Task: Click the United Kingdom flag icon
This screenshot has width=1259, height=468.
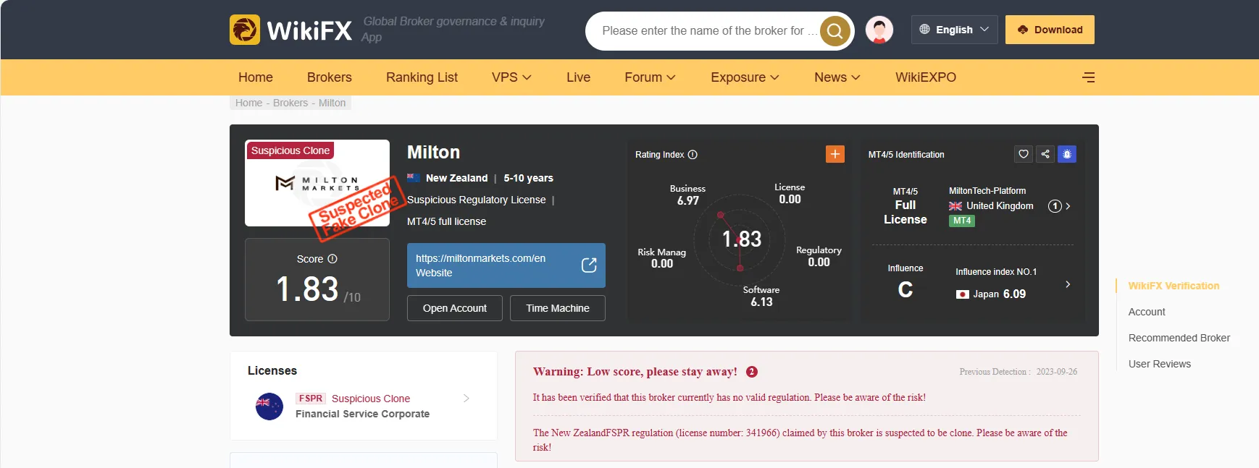Action: click(955, 206)
